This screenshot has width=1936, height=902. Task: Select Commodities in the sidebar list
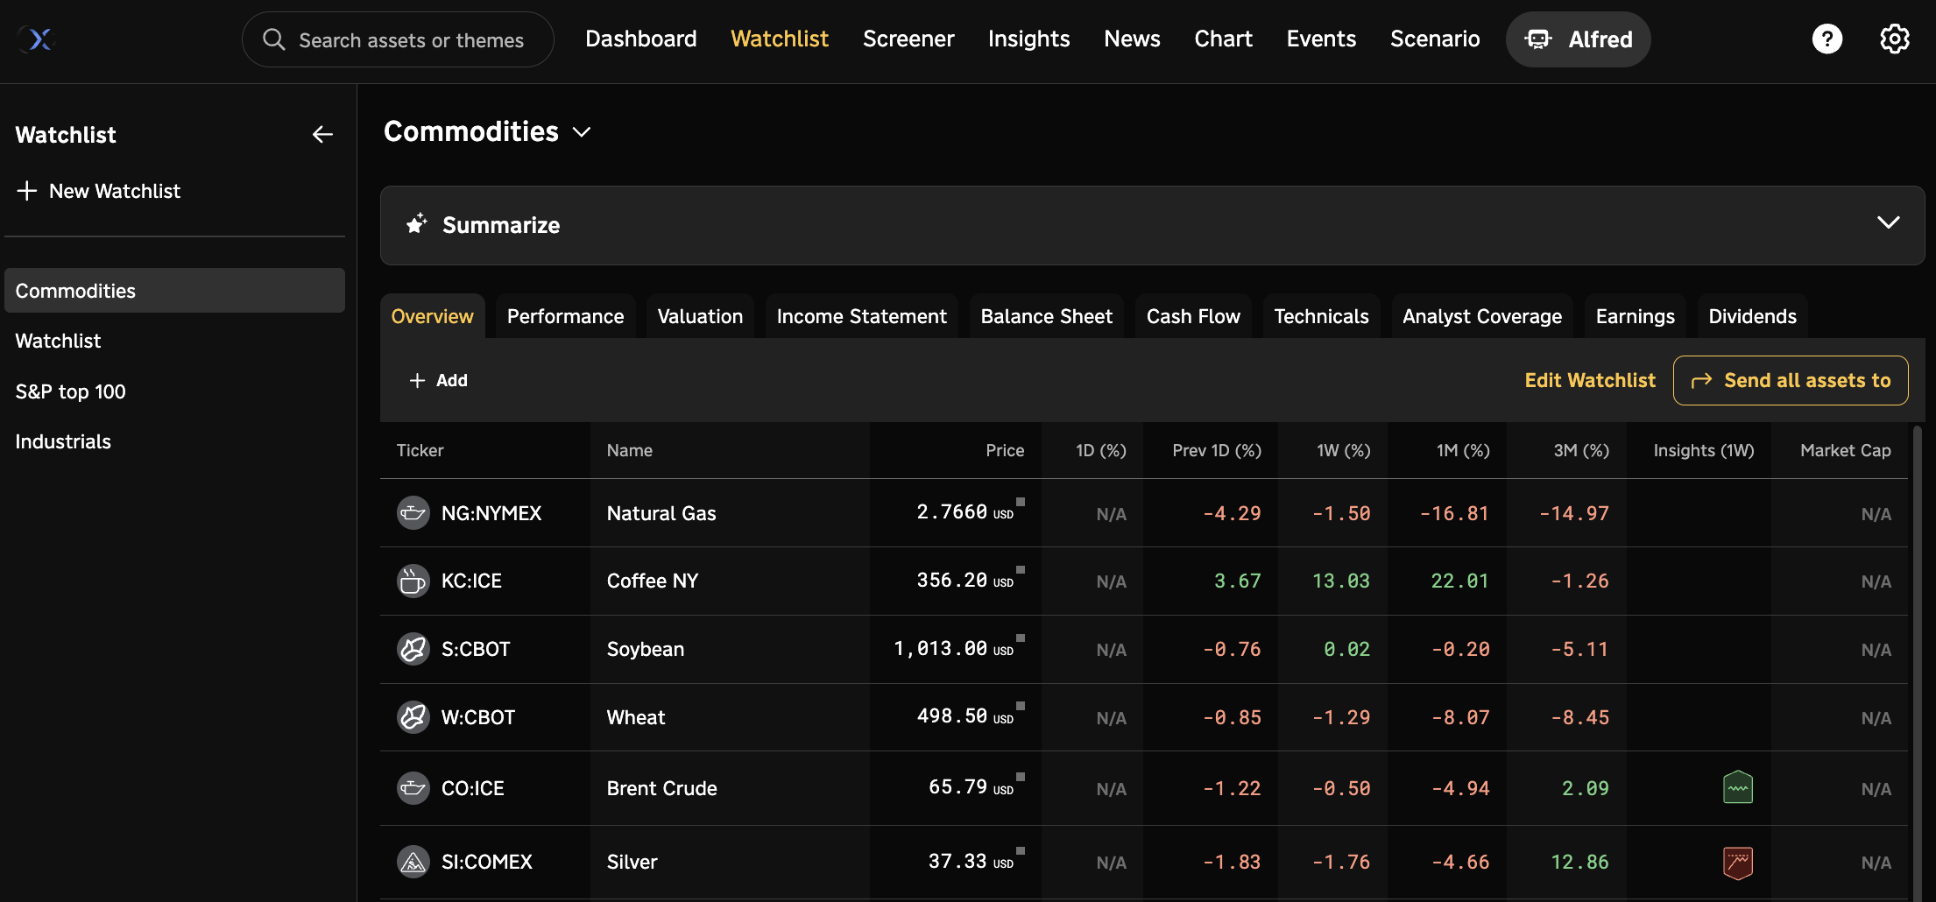pyautogui.click(x=174, y=291)
